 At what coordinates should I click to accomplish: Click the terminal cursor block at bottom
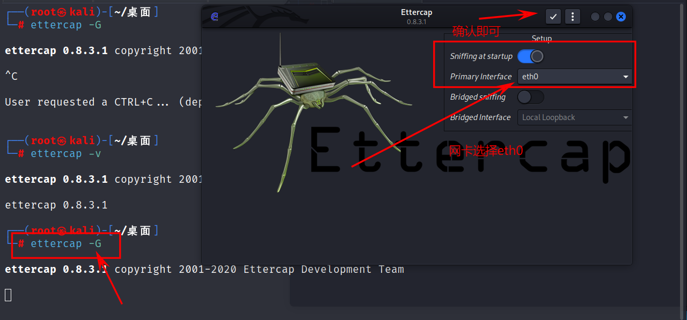(8, 294)
